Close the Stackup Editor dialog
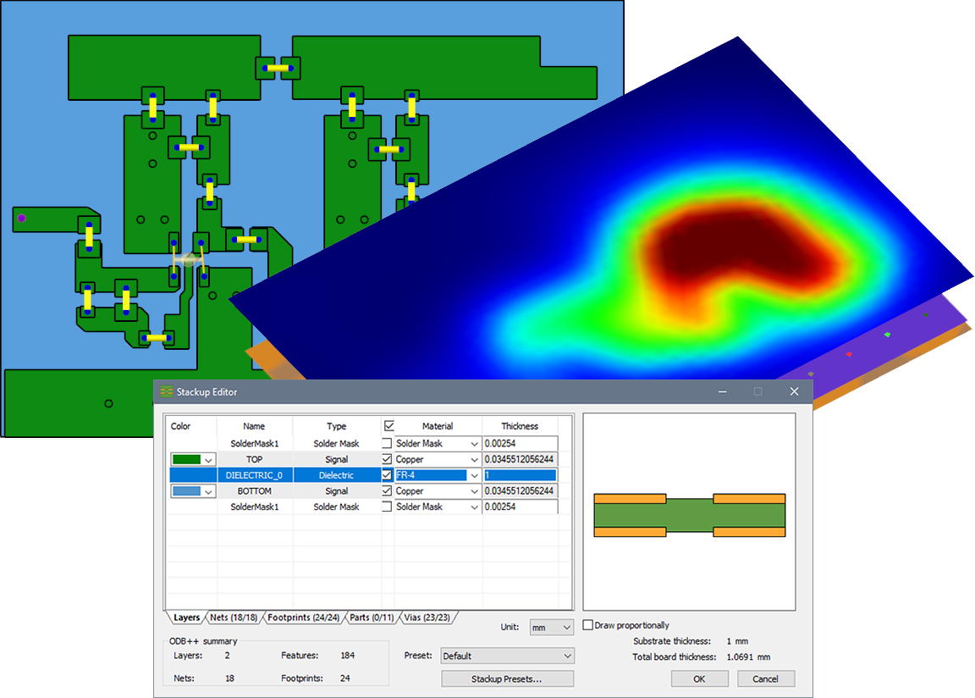The image size is (975, 698). coord(794,391)
